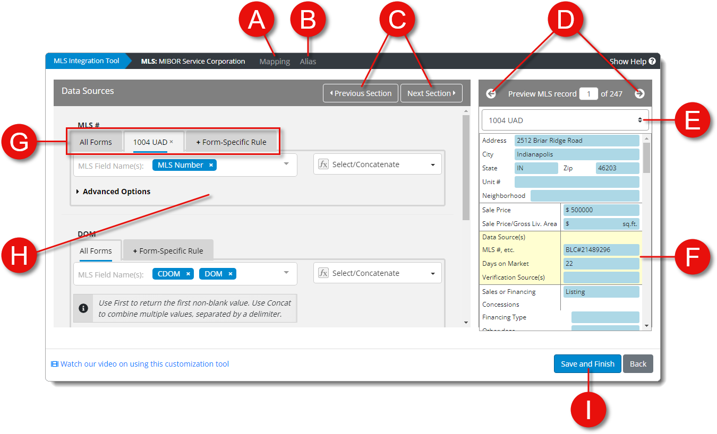Remove the CDOM field tag
717x434 pixels.
pos(188,274)
